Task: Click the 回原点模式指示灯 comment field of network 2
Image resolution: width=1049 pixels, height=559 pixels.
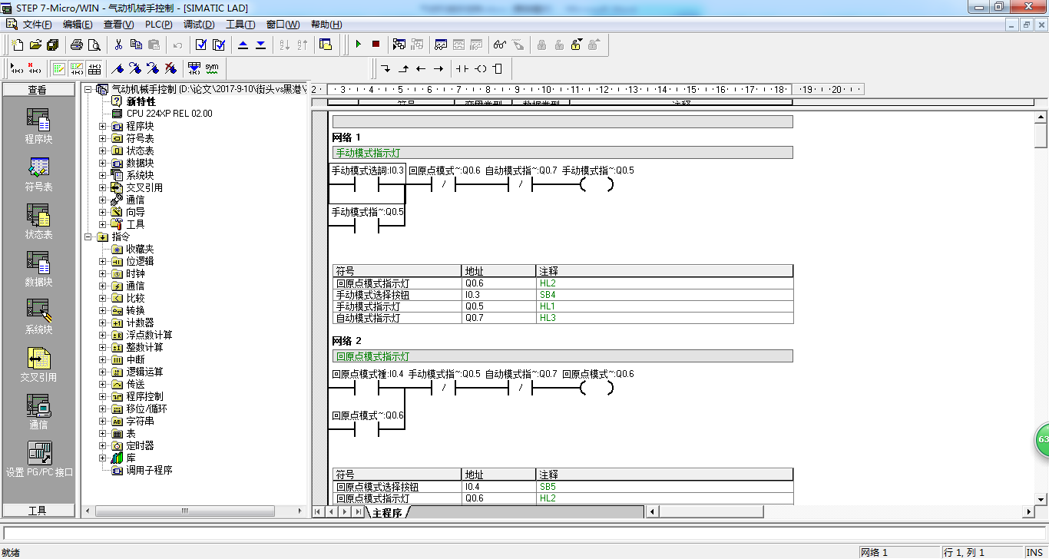Action: (x=562, y=356)
